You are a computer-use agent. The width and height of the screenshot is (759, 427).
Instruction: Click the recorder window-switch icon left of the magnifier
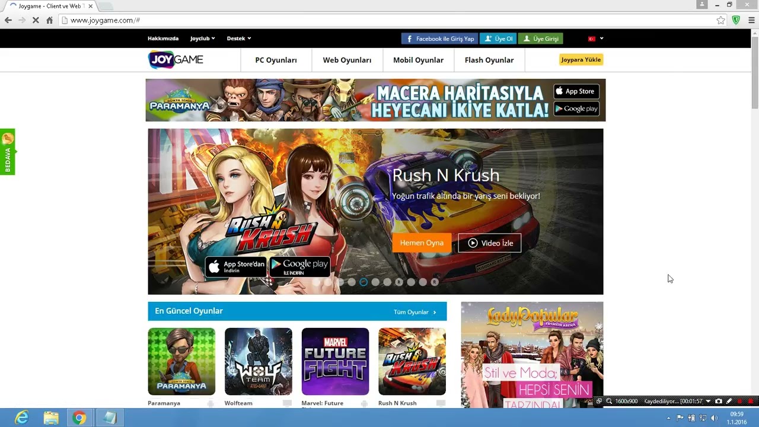tap(599, 401)
